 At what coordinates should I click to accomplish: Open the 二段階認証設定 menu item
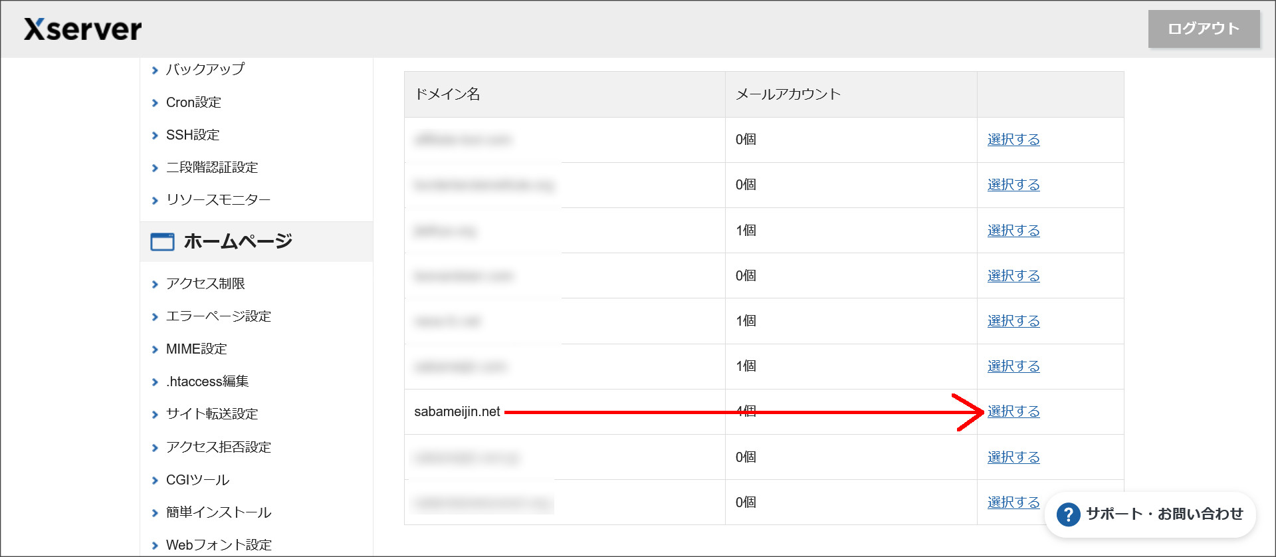click(x=211, y=167)
